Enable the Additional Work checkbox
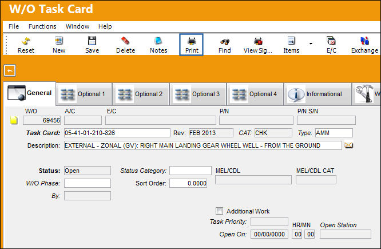381x249 pixels. tap(219, 211)
